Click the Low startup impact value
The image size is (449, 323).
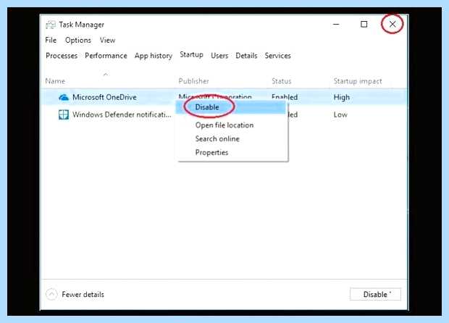[x=340, y=114]
